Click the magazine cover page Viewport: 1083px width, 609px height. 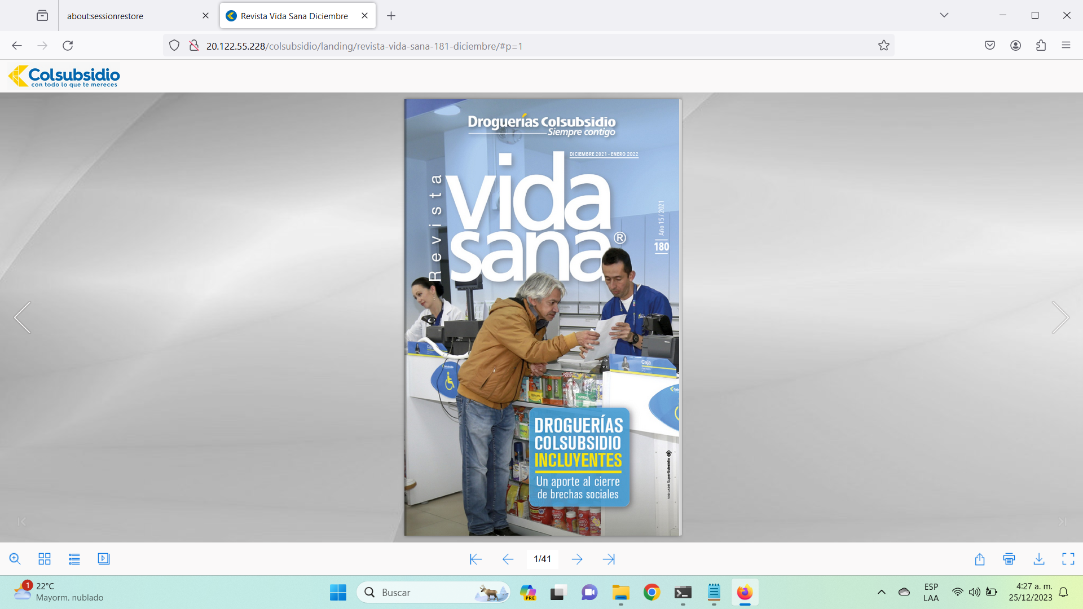(x=542, y=317)
